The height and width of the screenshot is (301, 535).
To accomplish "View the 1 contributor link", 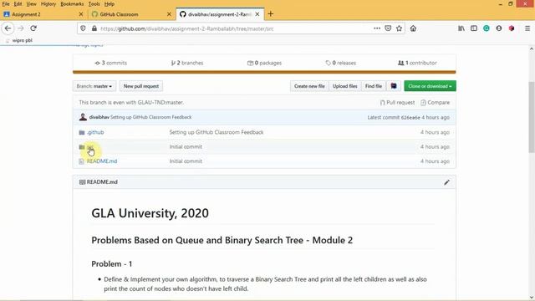I will [417, 63].
